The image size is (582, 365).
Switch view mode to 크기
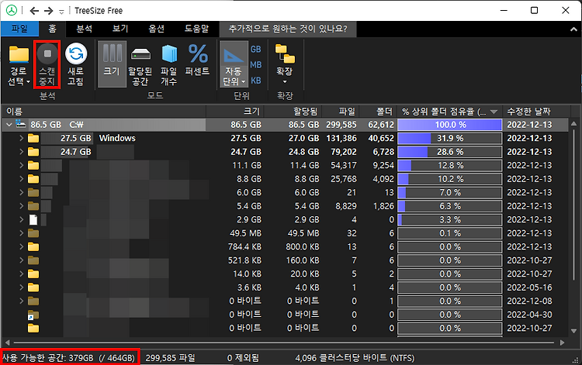[x=112, y=64]
